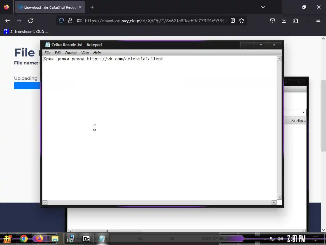Open the tracking protection shield icon
Image resolution: width=326 pixels, height=245 pixels.
pos(61,20)
